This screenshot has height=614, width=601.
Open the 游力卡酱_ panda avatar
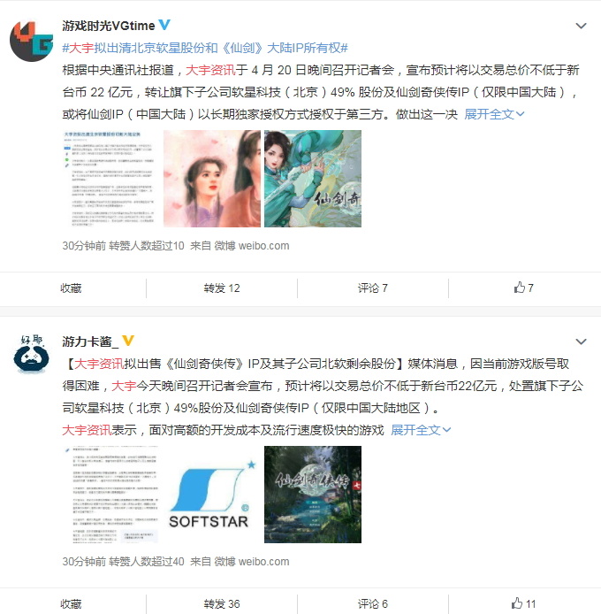[x=31, y=355]
